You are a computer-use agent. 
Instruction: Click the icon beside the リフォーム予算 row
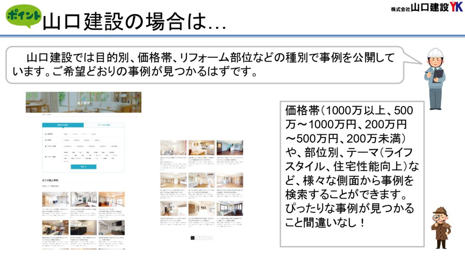pyautogui.click(x=45, y=146)
